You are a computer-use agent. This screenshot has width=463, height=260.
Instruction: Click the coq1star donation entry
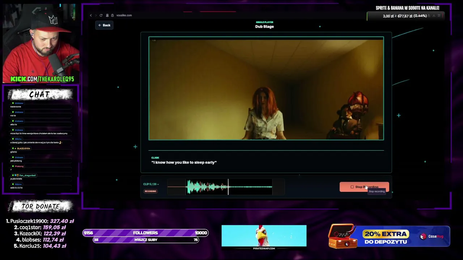pos(40,227)
